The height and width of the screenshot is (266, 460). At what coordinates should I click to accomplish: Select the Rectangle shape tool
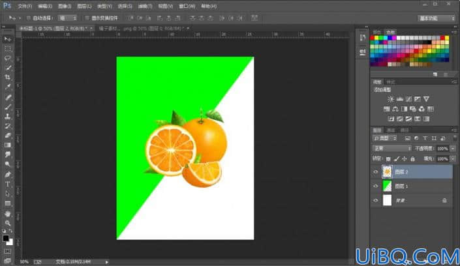8,203
